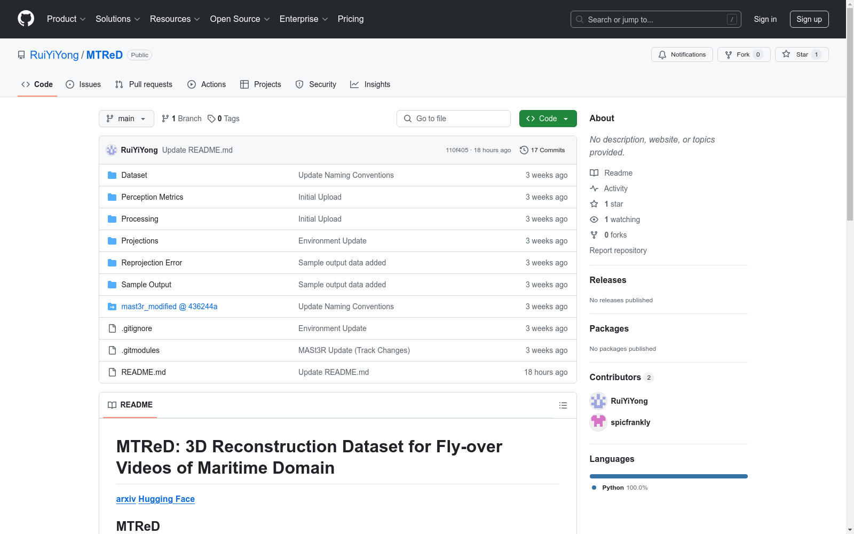
Task: Click the Sign up button
Action: pyautogui.click(x=809, y=19)
